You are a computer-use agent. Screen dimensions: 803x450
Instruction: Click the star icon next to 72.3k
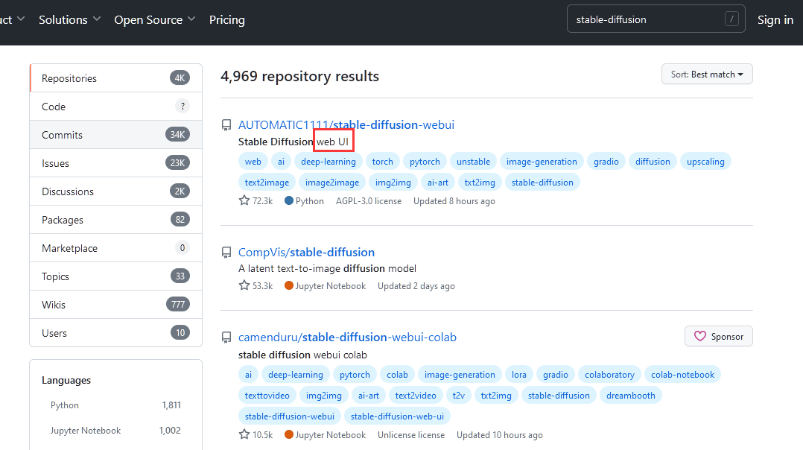244,200
